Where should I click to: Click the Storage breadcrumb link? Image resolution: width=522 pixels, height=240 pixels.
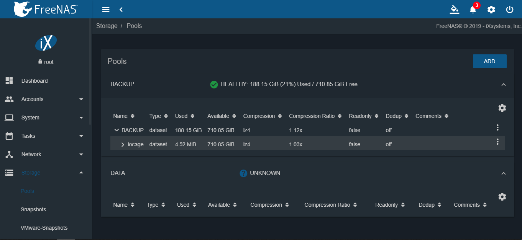coord(107,26)
